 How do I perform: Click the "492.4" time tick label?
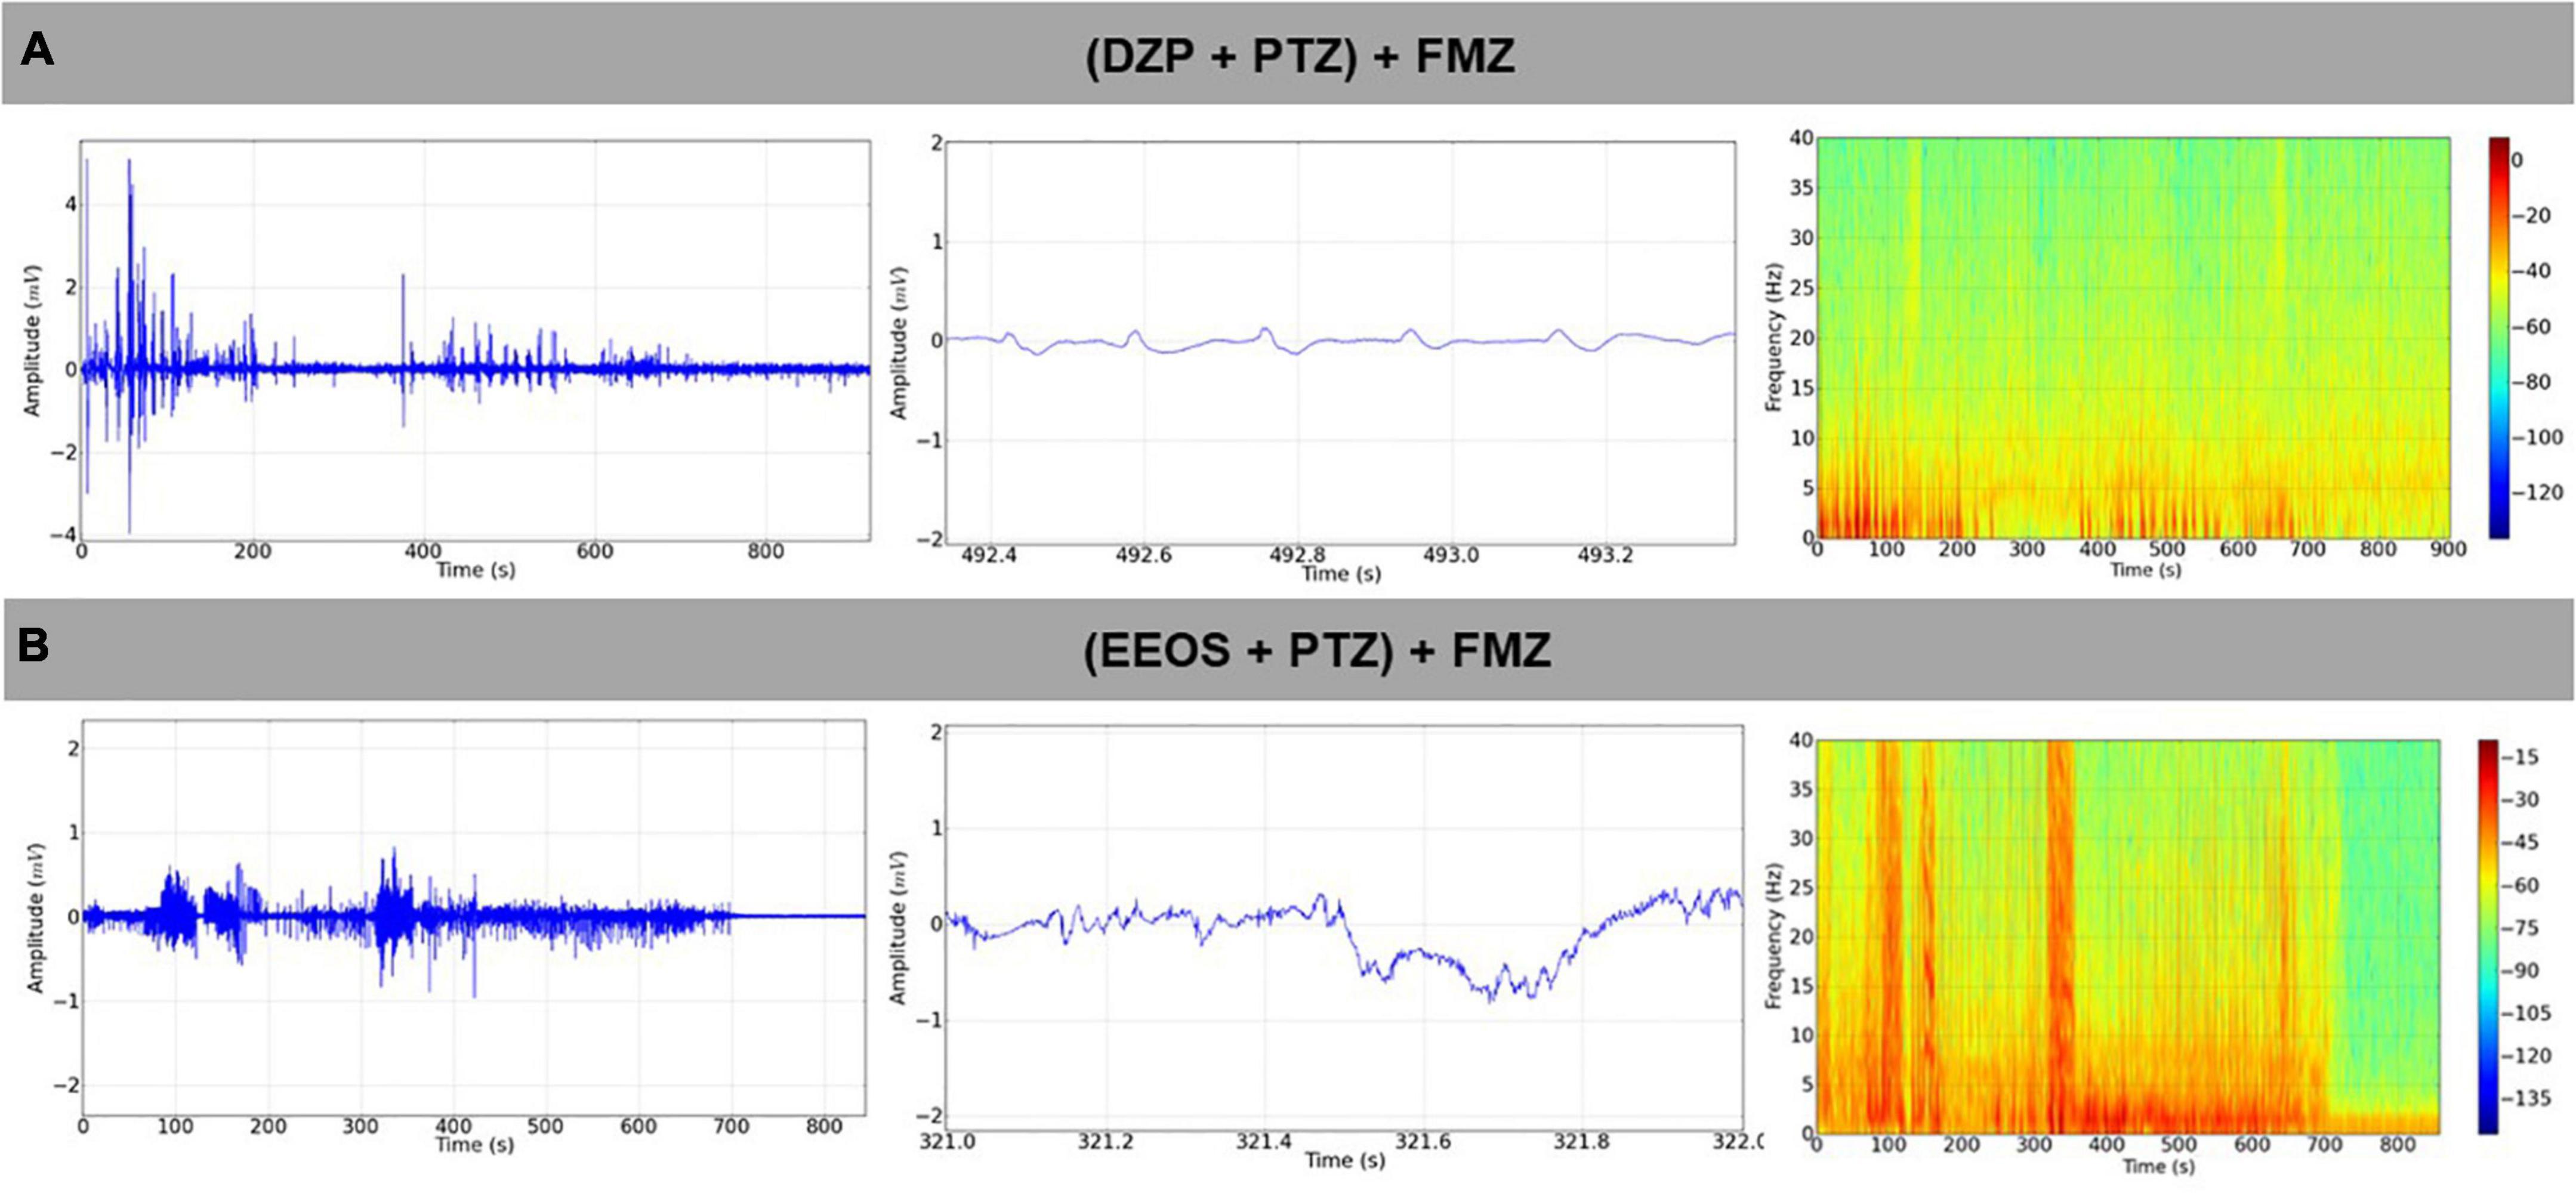(988, 556)
